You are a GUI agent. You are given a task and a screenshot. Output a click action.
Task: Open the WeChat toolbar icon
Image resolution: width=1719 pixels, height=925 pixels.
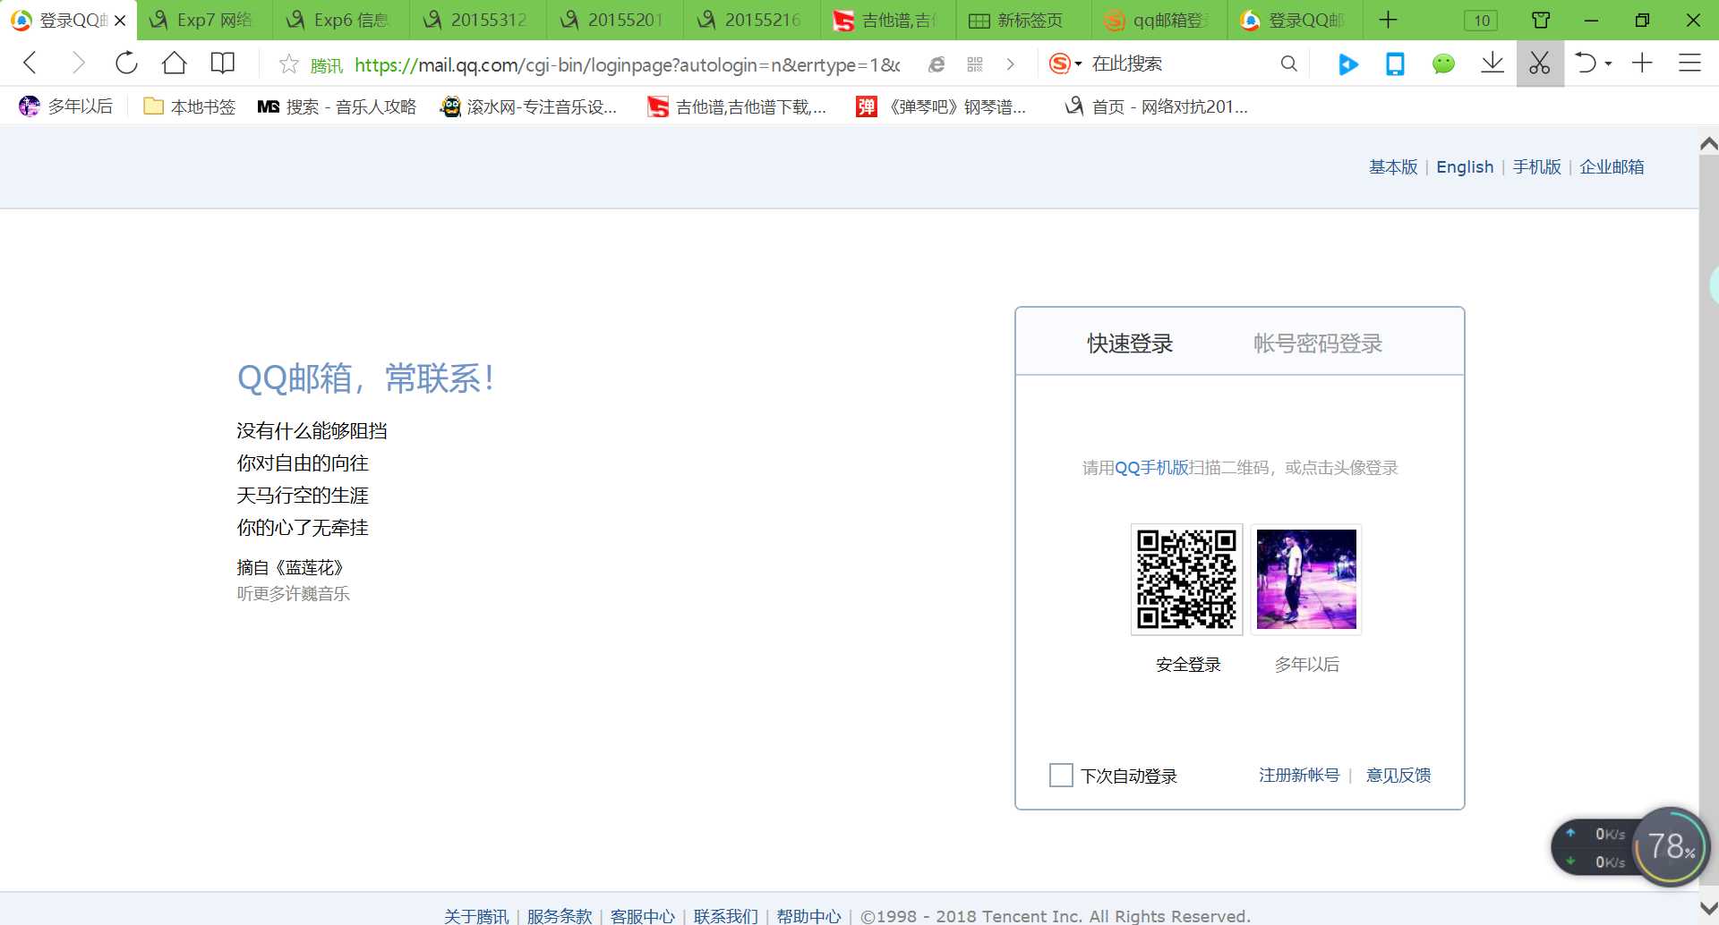tap(1443, 64)
